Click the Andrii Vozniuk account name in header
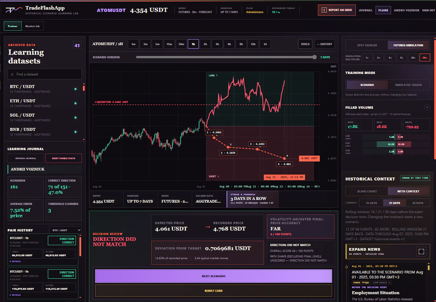Image resolution: width=436 pixels, height=302 pixels. tap(407, 10)
